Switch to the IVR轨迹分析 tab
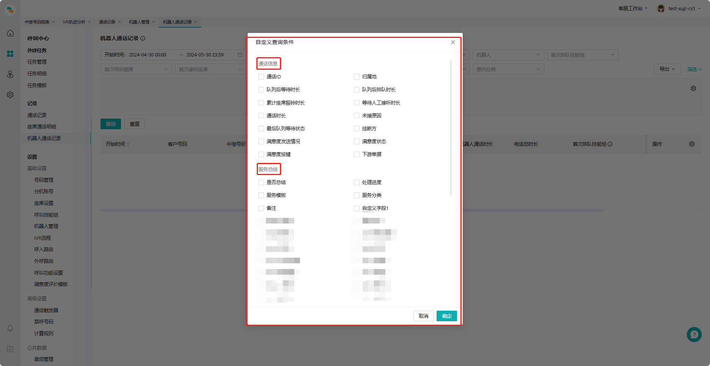 point(74,22)
